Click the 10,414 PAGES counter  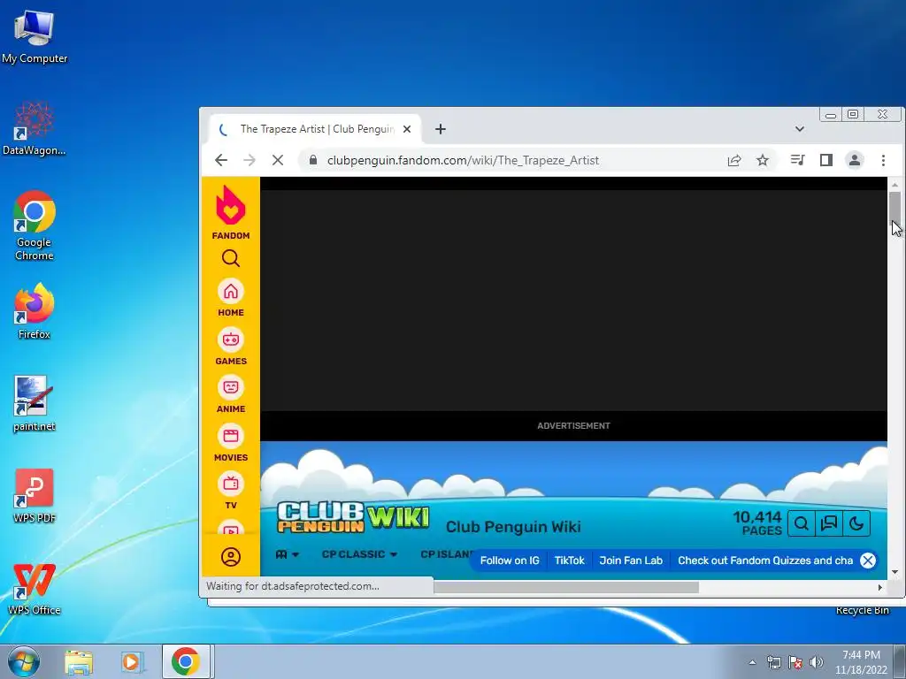coord(757,523)
